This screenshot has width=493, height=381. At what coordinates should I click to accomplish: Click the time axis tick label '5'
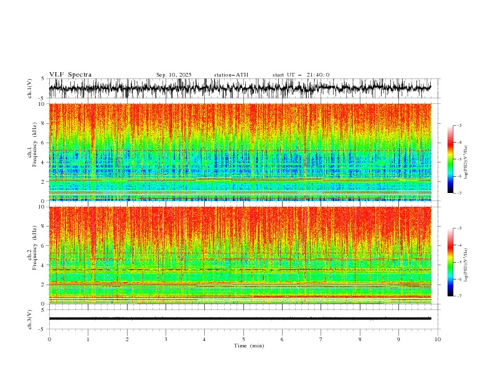point(243,339)
